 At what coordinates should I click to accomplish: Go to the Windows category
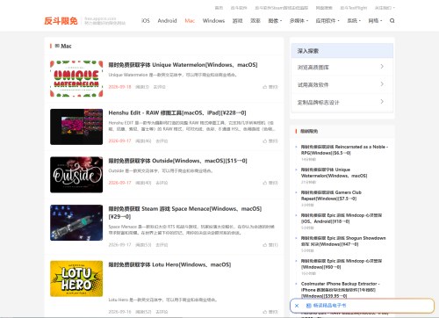tap(213, 21)
